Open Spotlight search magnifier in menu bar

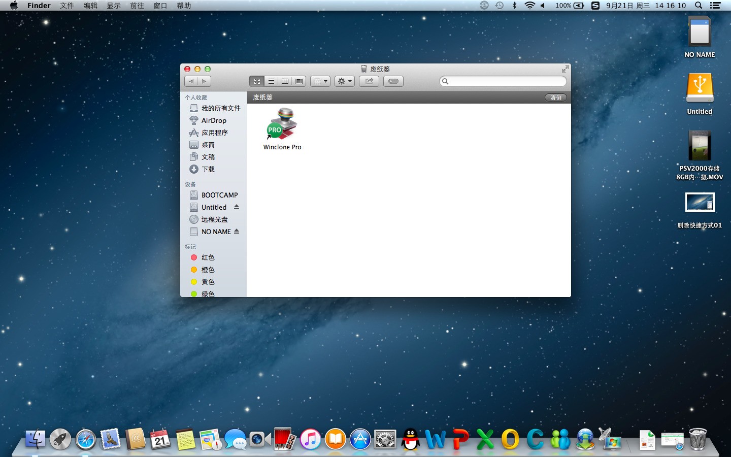tap(699, 6)
